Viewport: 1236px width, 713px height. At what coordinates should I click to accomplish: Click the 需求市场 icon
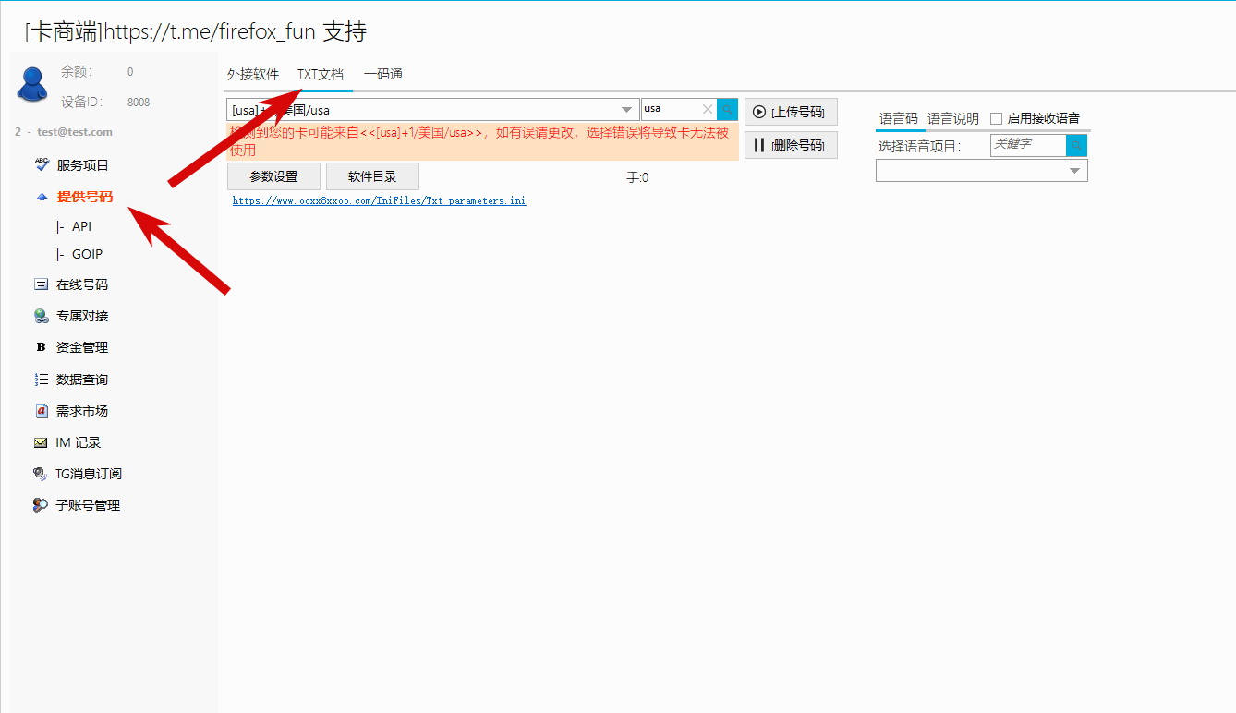tap(41, 411)
